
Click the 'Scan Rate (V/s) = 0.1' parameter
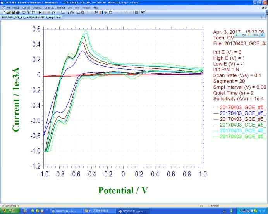click(x=237, y=75)
